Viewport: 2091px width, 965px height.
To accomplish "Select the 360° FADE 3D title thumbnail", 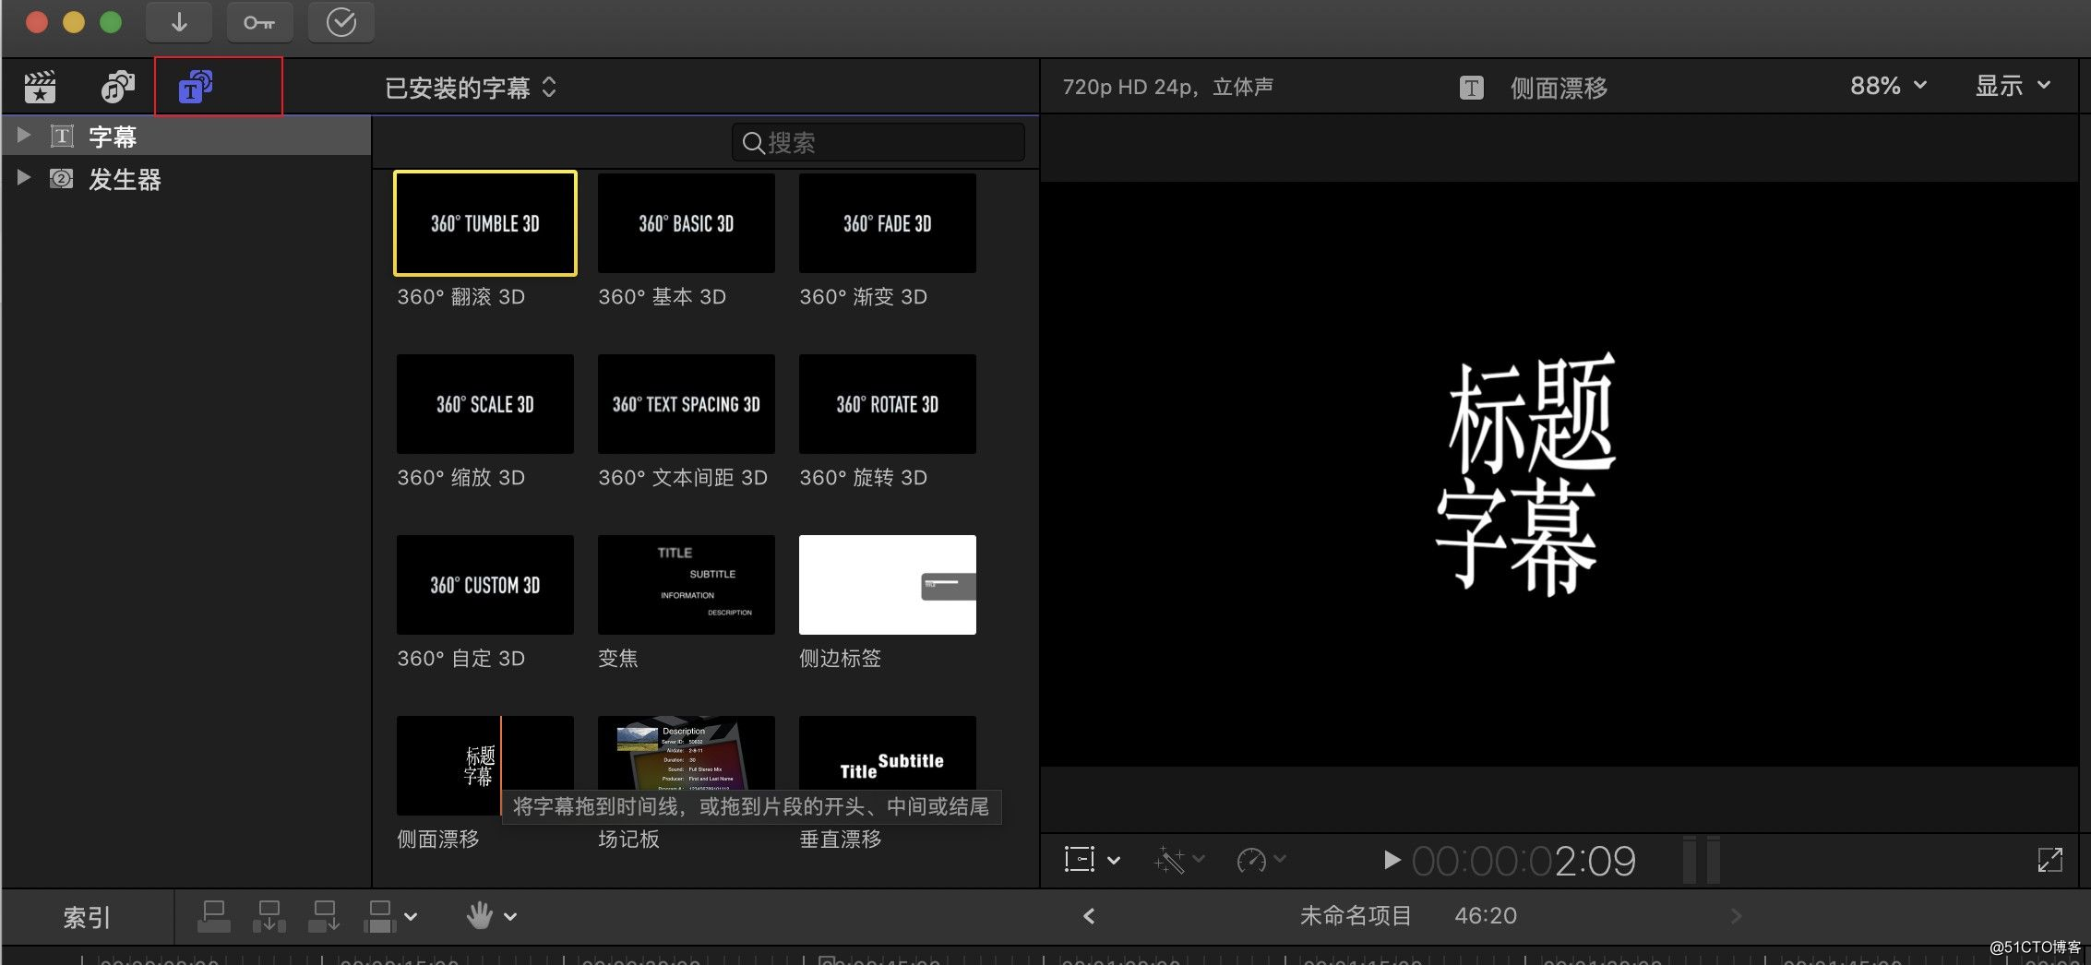I will 888,223.
